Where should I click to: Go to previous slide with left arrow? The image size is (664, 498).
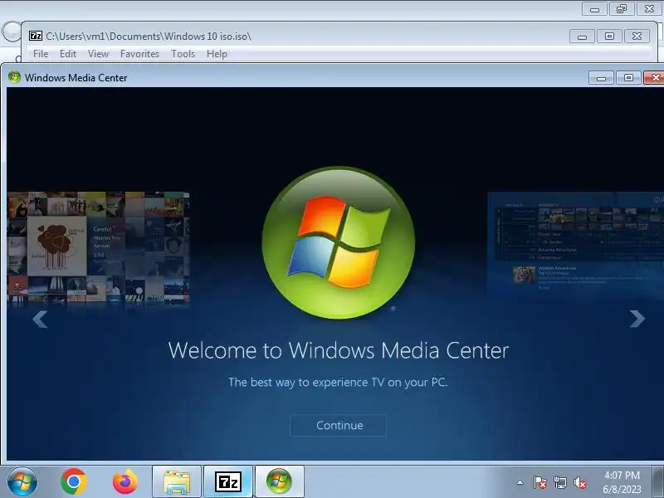coord(40,320)
